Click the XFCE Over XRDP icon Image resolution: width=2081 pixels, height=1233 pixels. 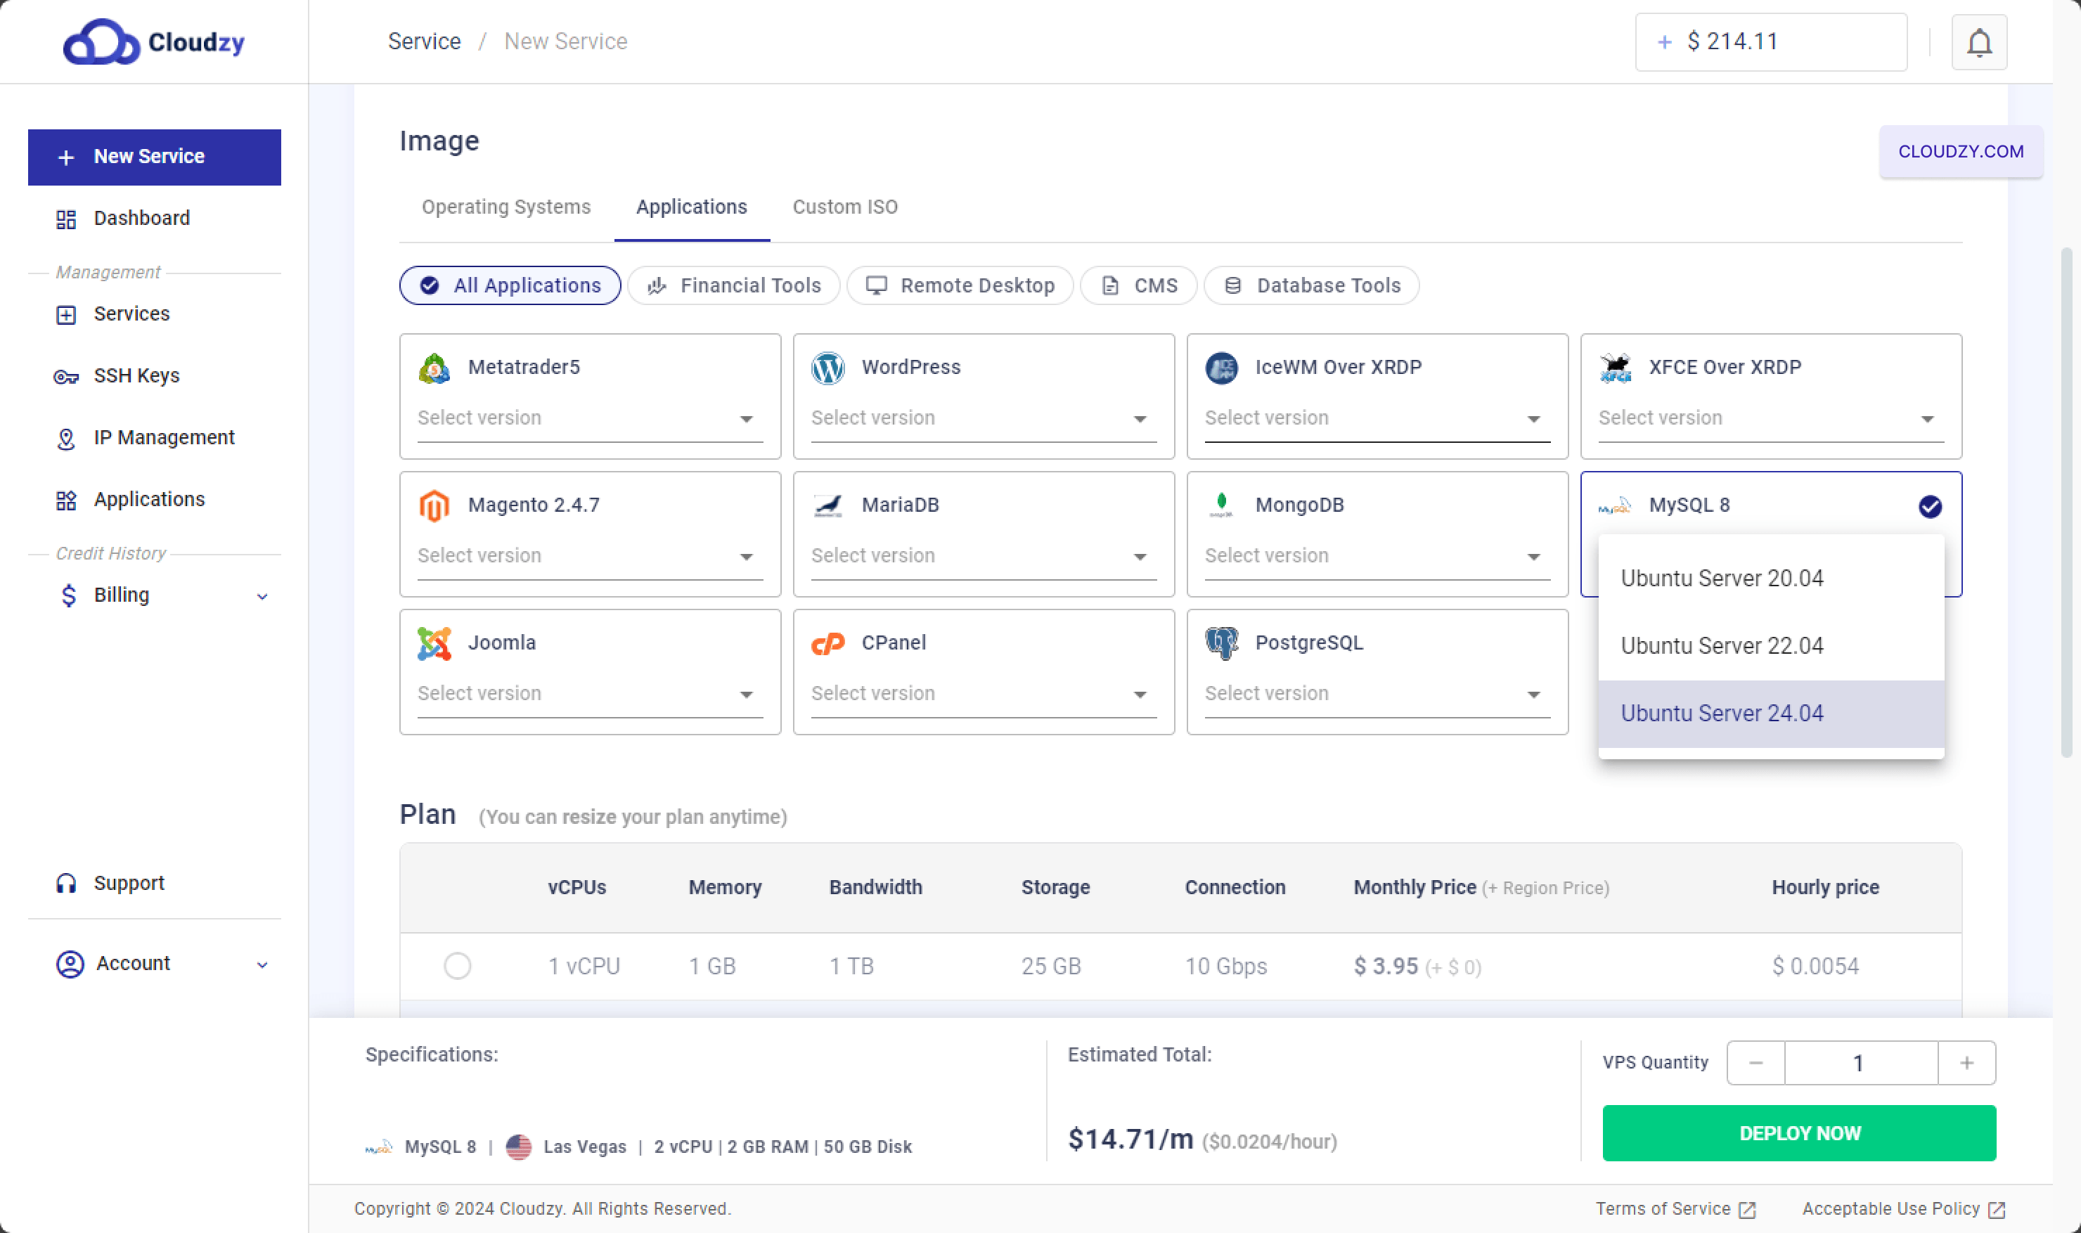pos(1616,368)
